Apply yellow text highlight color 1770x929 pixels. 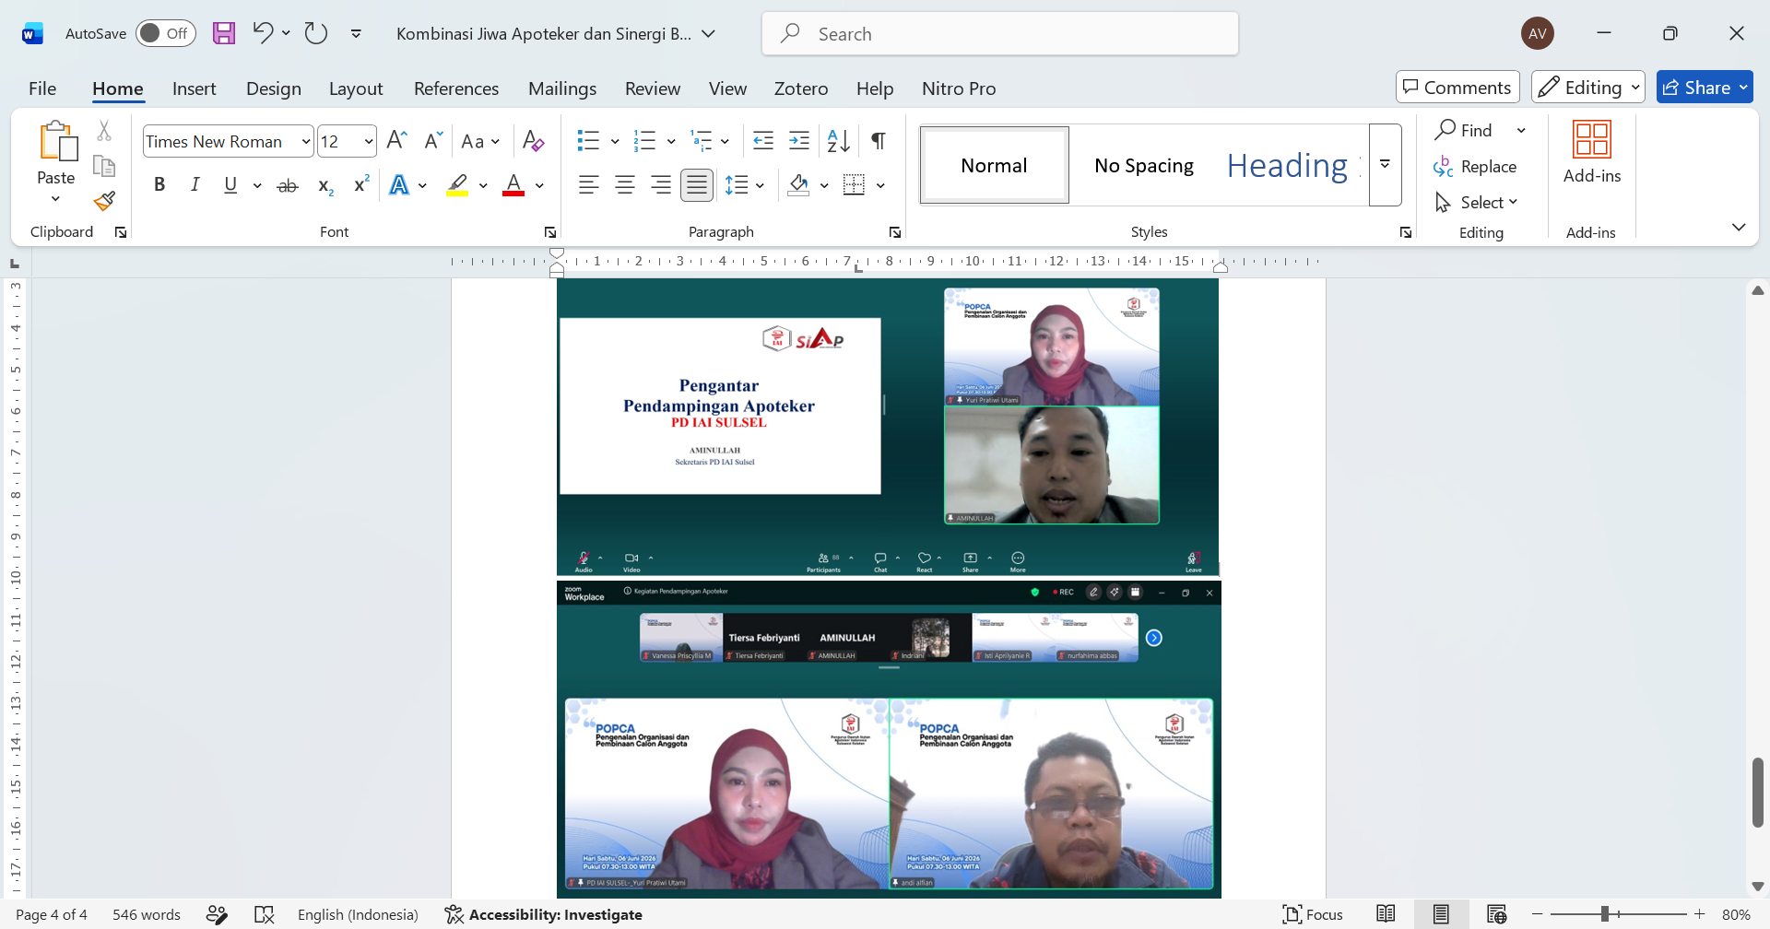pyautogui.click(x=457, y=185)
